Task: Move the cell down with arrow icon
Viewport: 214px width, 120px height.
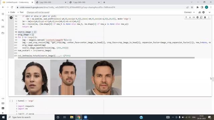Action: coord(190,17)
